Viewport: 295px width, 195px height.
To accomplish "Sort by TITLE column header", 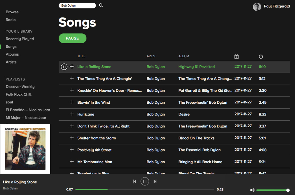I will click(x=81, y=56).
